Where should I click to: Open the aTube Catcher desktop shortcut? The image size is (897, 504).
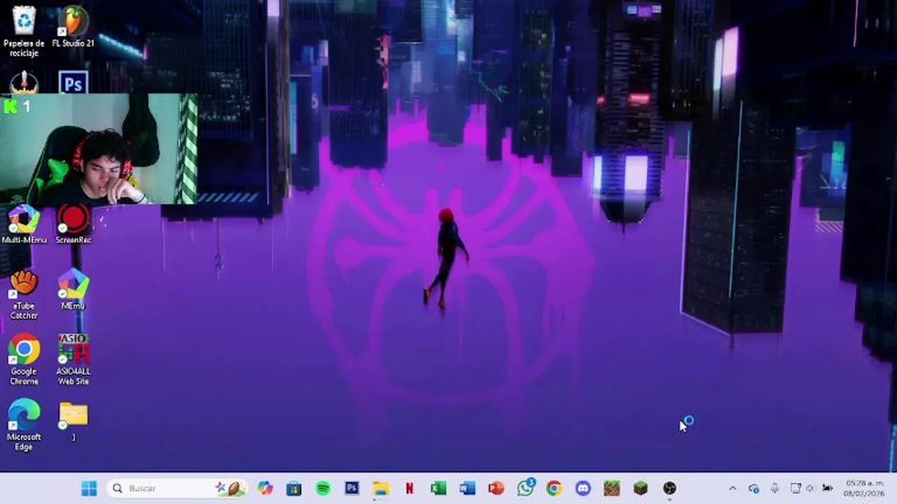pyautogui.click(x=24, y=295)
